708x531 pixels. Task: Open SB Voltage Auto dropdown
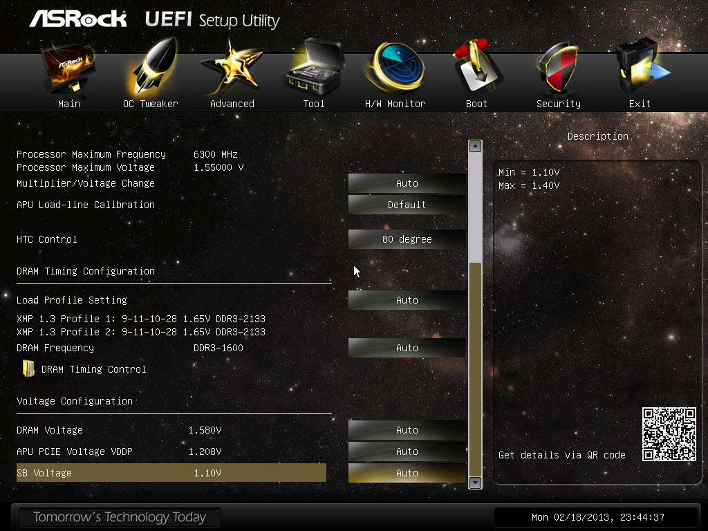[407, 473]
